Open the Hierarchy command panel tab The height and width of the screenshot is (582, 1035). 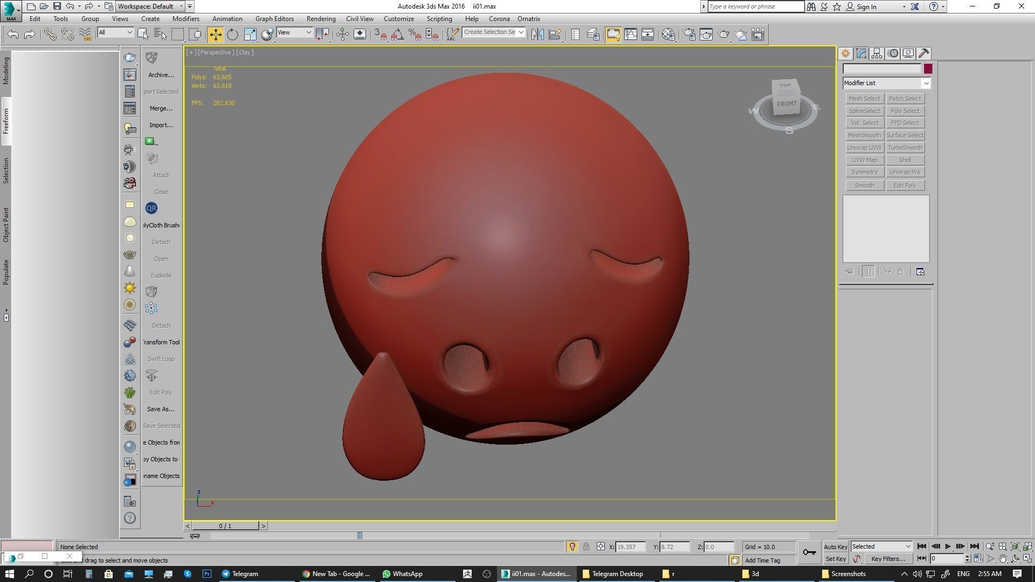click(877, 53)
